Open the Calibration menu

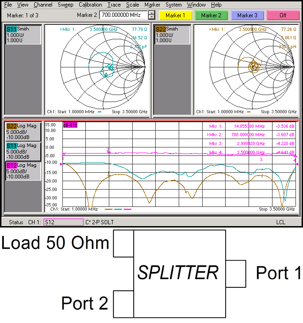coord(90,5)
